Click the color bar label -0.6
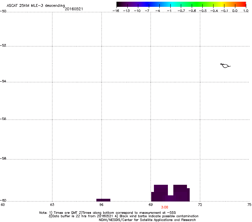252x222 pixels. [192, 11]
